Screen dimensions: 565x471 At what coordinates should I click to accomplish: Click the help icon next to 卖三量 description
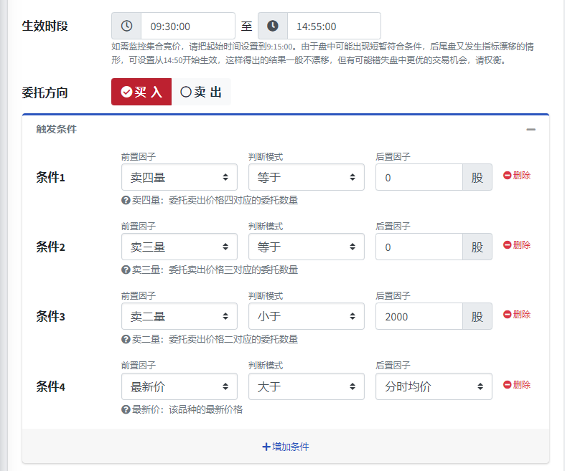(x=126, y=270)
